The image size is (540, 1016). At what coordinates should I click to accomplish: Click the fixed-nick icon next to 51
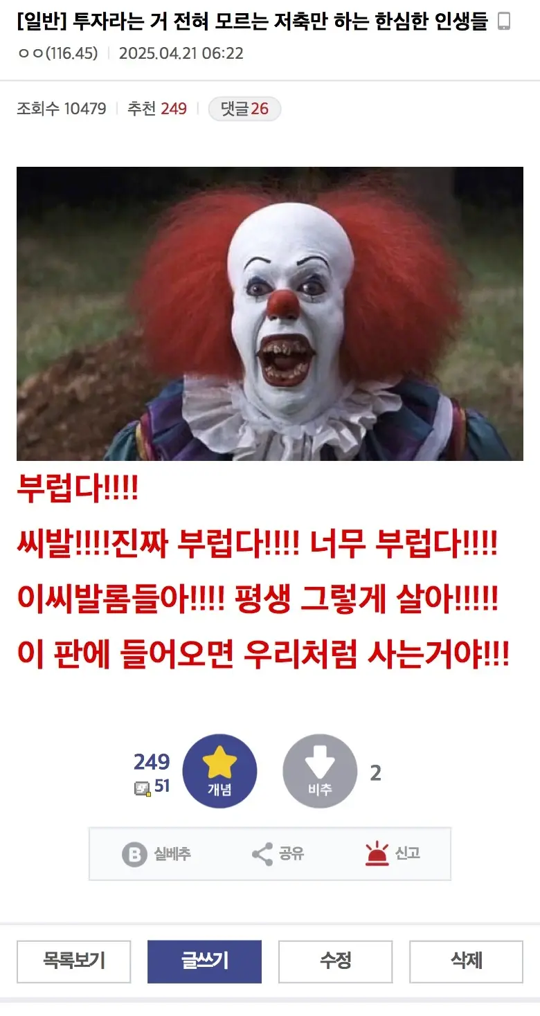(142, 788)
